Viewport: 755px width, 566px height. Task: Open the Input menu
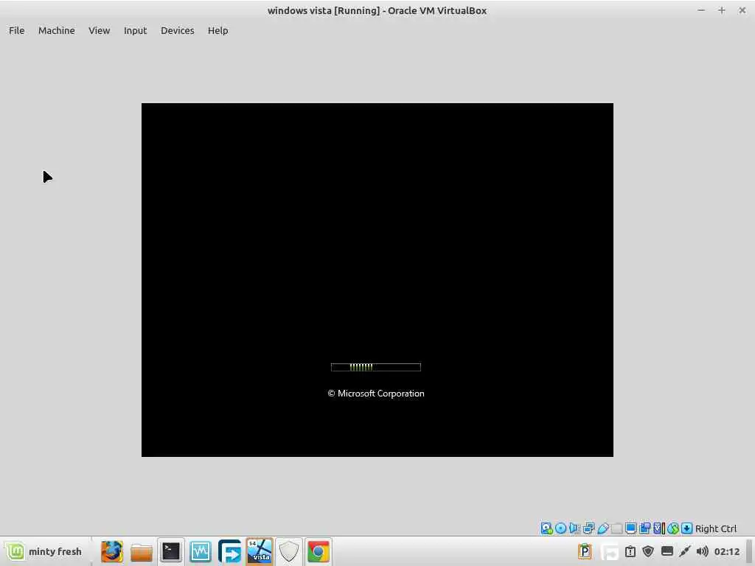click(x=136, y=30)
